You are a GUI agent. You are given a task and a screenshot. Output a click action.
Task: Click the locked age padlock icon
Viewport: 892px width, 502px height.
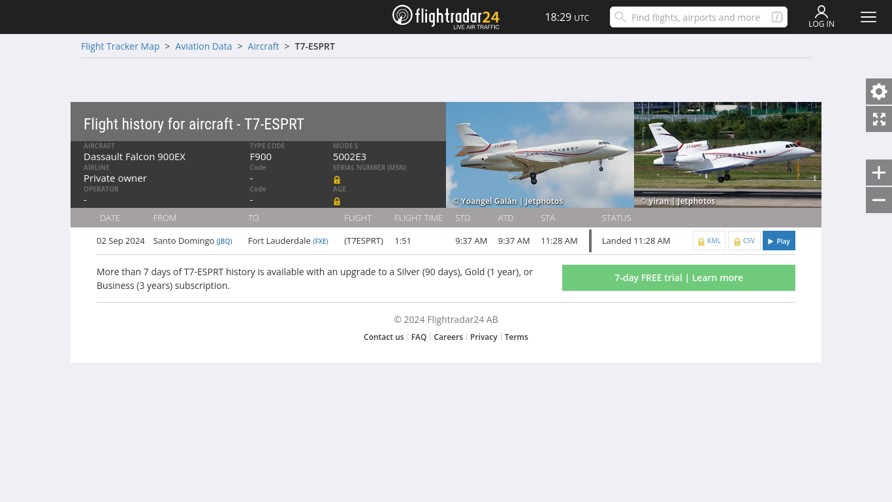[337, 201]
